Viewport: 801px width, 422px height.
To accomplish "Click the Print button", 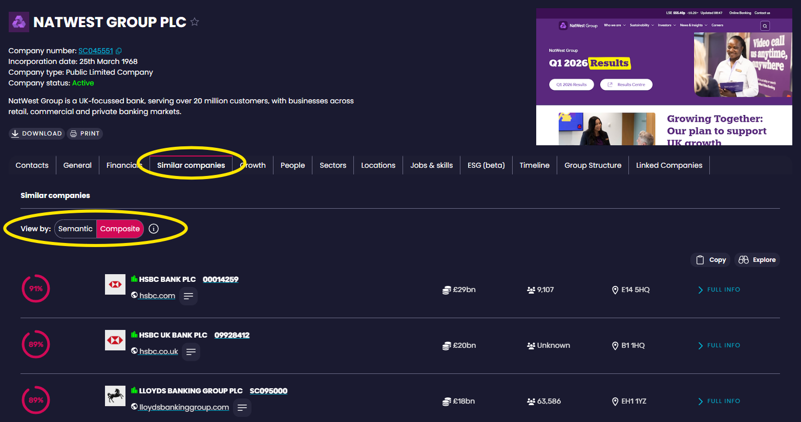I will 85,134.
